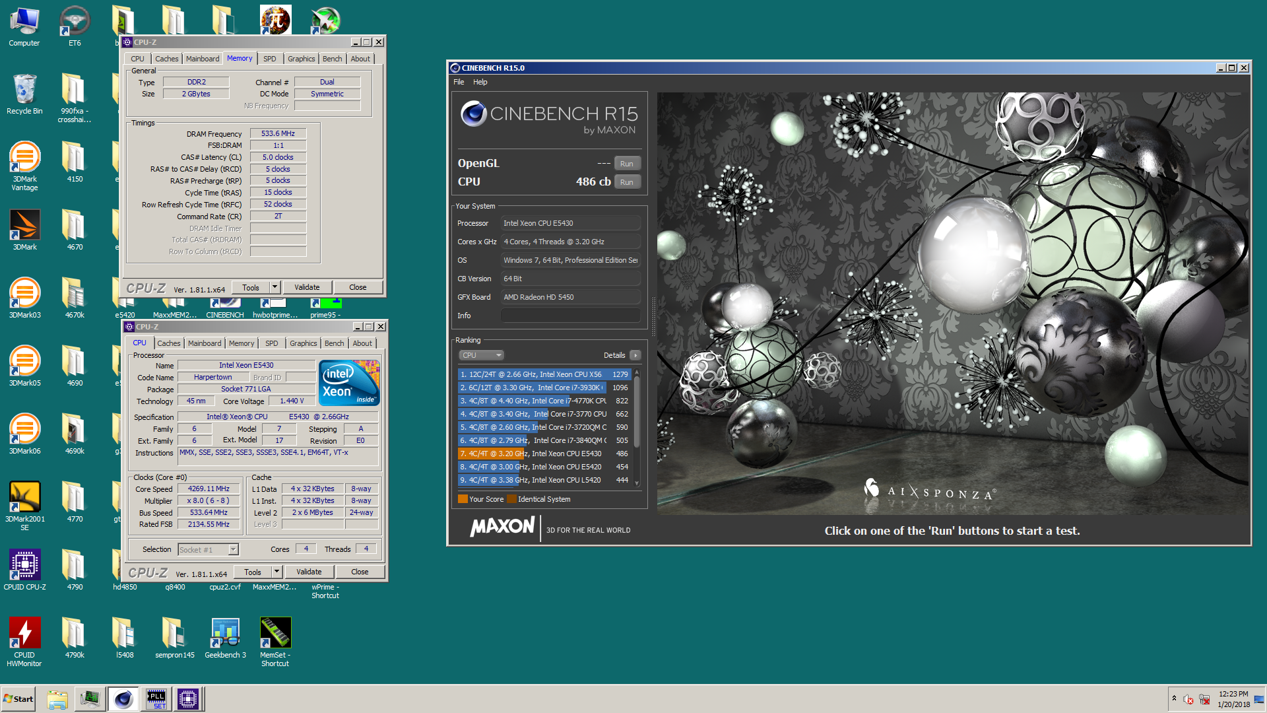Launch 3DMark06 shortcut
Screen dimensions: 1267x713
[x=24, y=434]
